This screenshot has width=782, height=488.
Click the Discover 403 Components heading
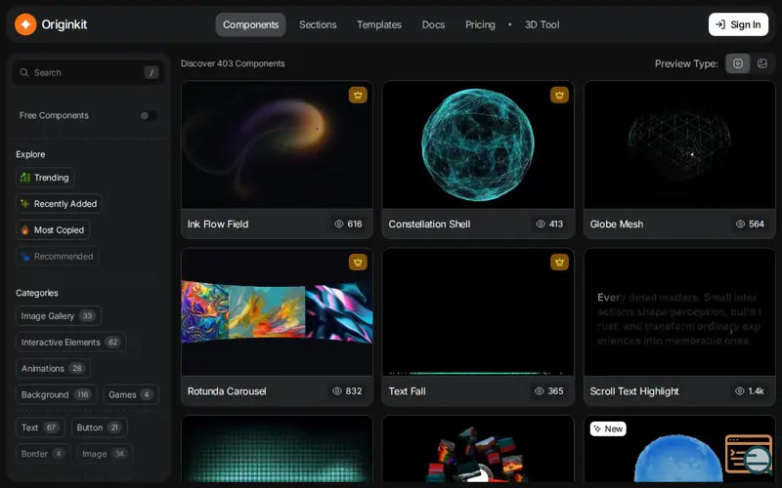click(x=233, y=63)
